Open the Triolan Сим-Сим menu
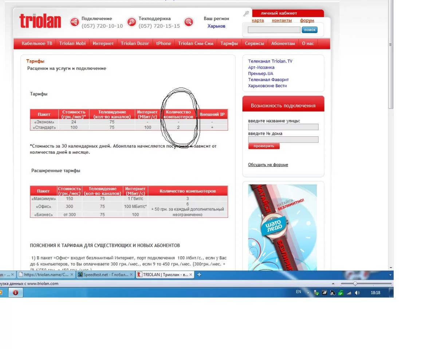This screenshot has width=437, height=349. tap(196, 43)
